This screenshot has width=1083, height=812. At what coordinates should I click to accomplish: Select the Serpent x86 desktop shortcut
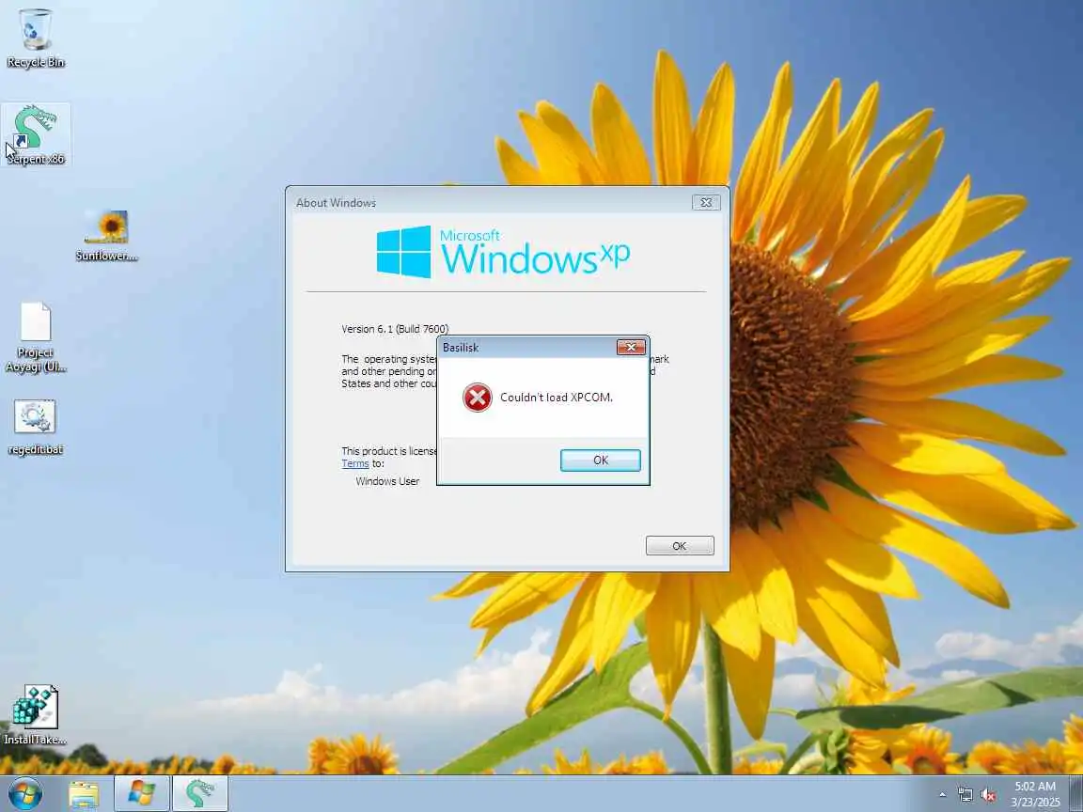click(x=35, y=134)
